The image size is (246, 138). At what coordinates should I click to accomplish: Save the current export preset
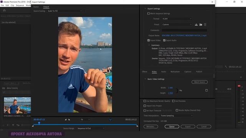tap(196, 25)
